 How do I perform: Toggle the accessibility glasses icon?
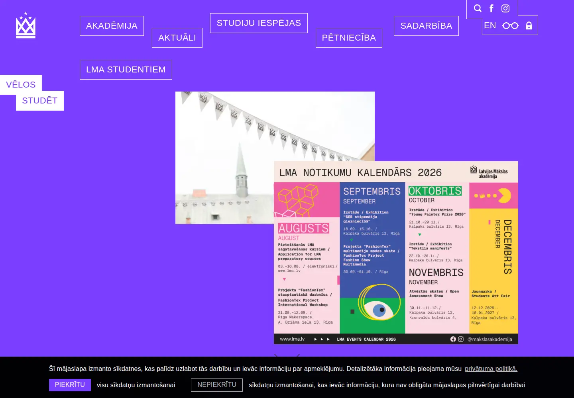point(511,25)
